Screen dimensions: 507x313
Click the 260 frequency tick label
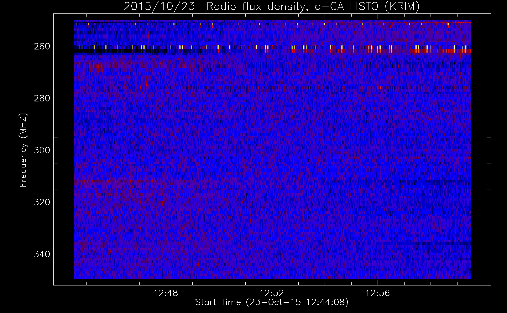coord(42,46)
